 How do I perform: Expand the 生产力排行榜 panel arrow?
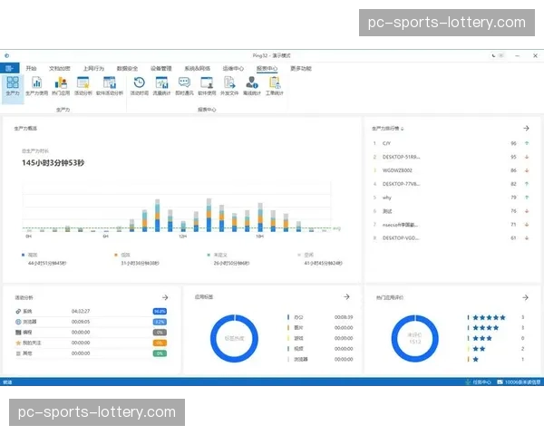(x=526, y=129)
